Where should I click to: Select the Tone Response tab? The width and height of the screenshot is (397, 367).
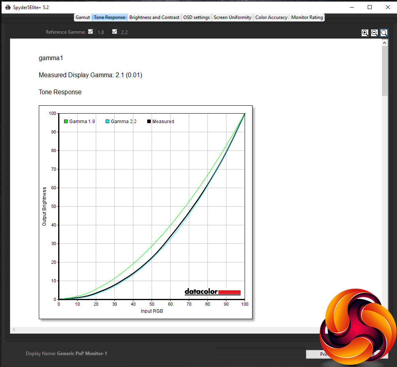point(109,17)
